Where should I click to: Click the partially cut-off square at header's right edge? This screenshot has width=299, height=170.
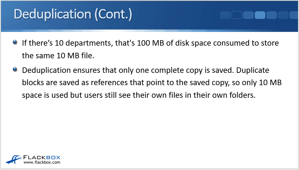(x=294, y=15)
